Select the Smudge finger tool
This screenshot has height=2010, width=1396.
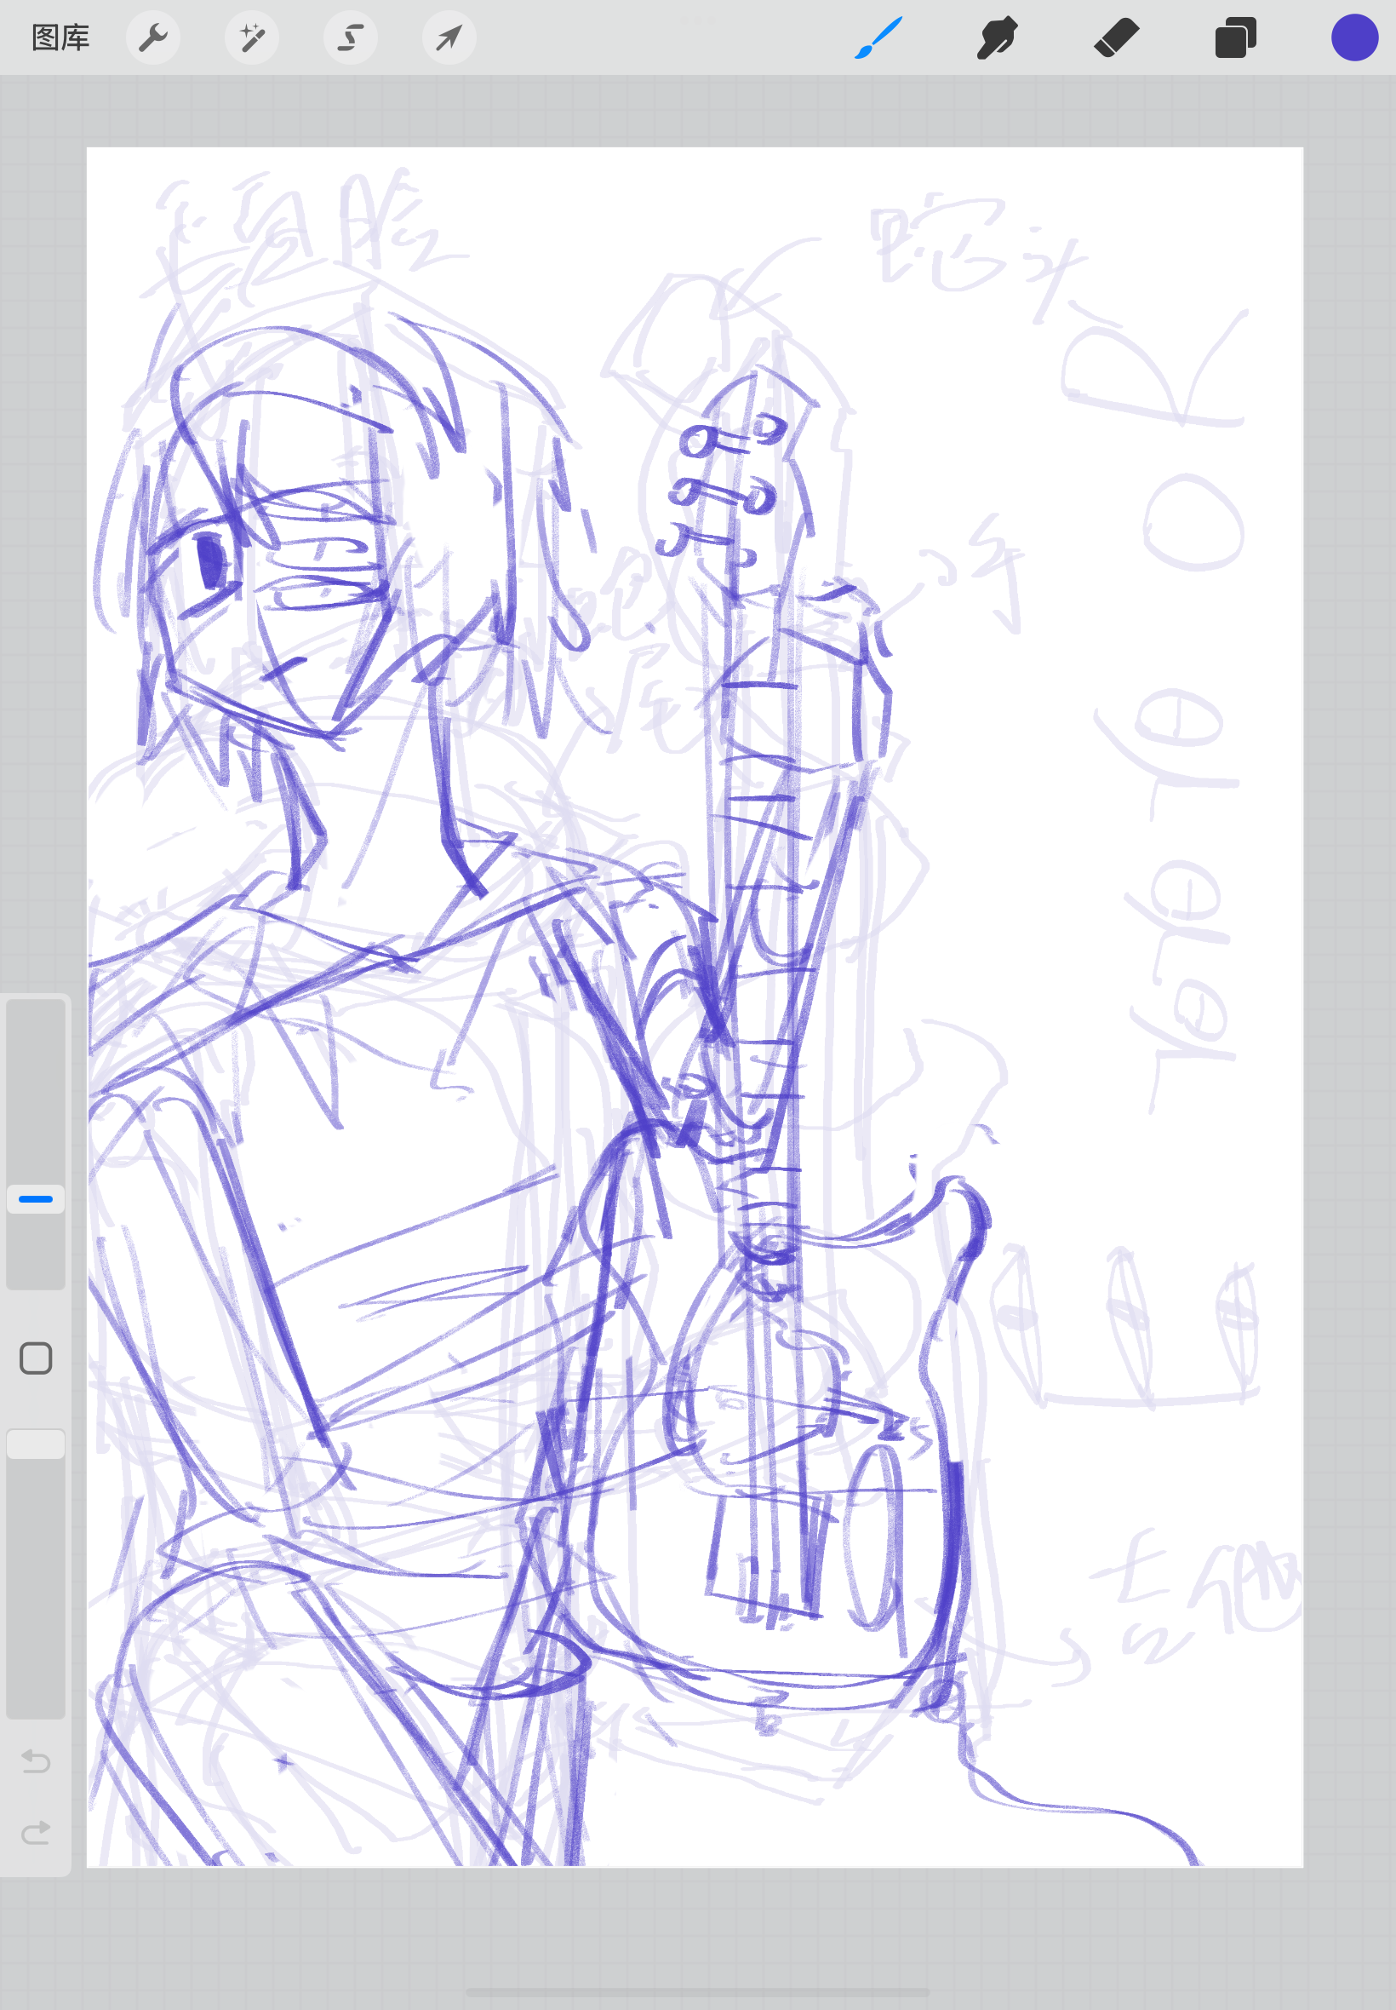click(x=997, y=37)
